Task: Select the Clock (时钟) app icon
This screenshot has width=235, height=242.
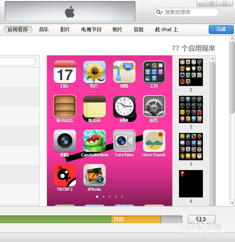Action: click(124, 106)
